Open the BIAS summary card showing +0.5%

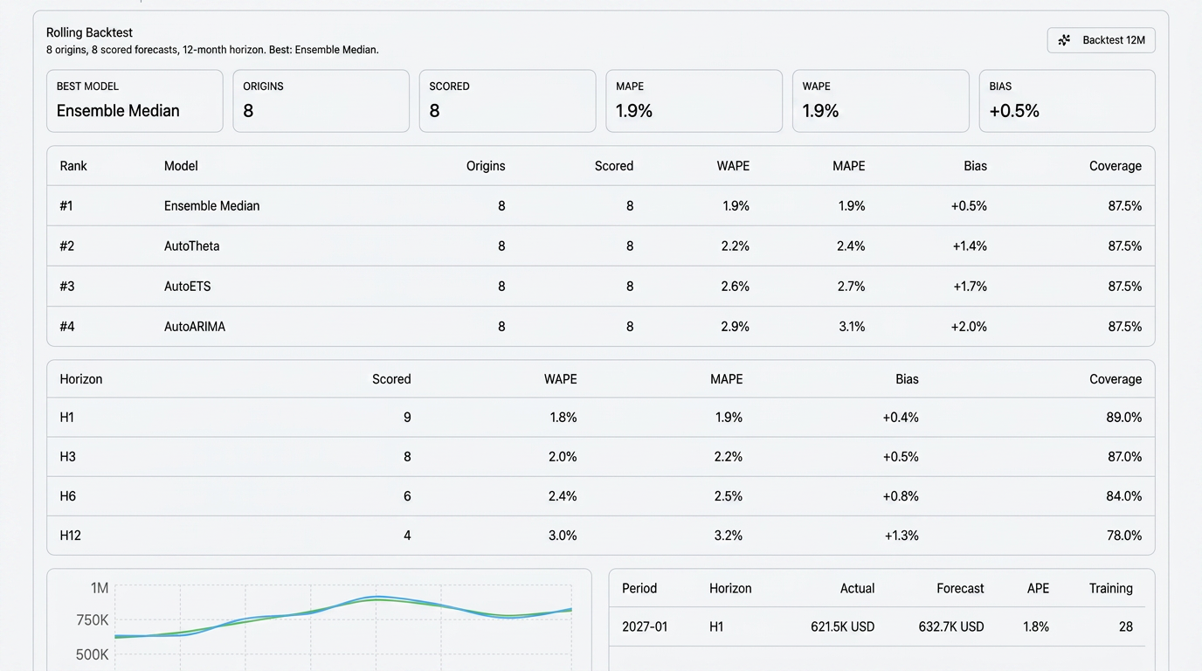1067,101
